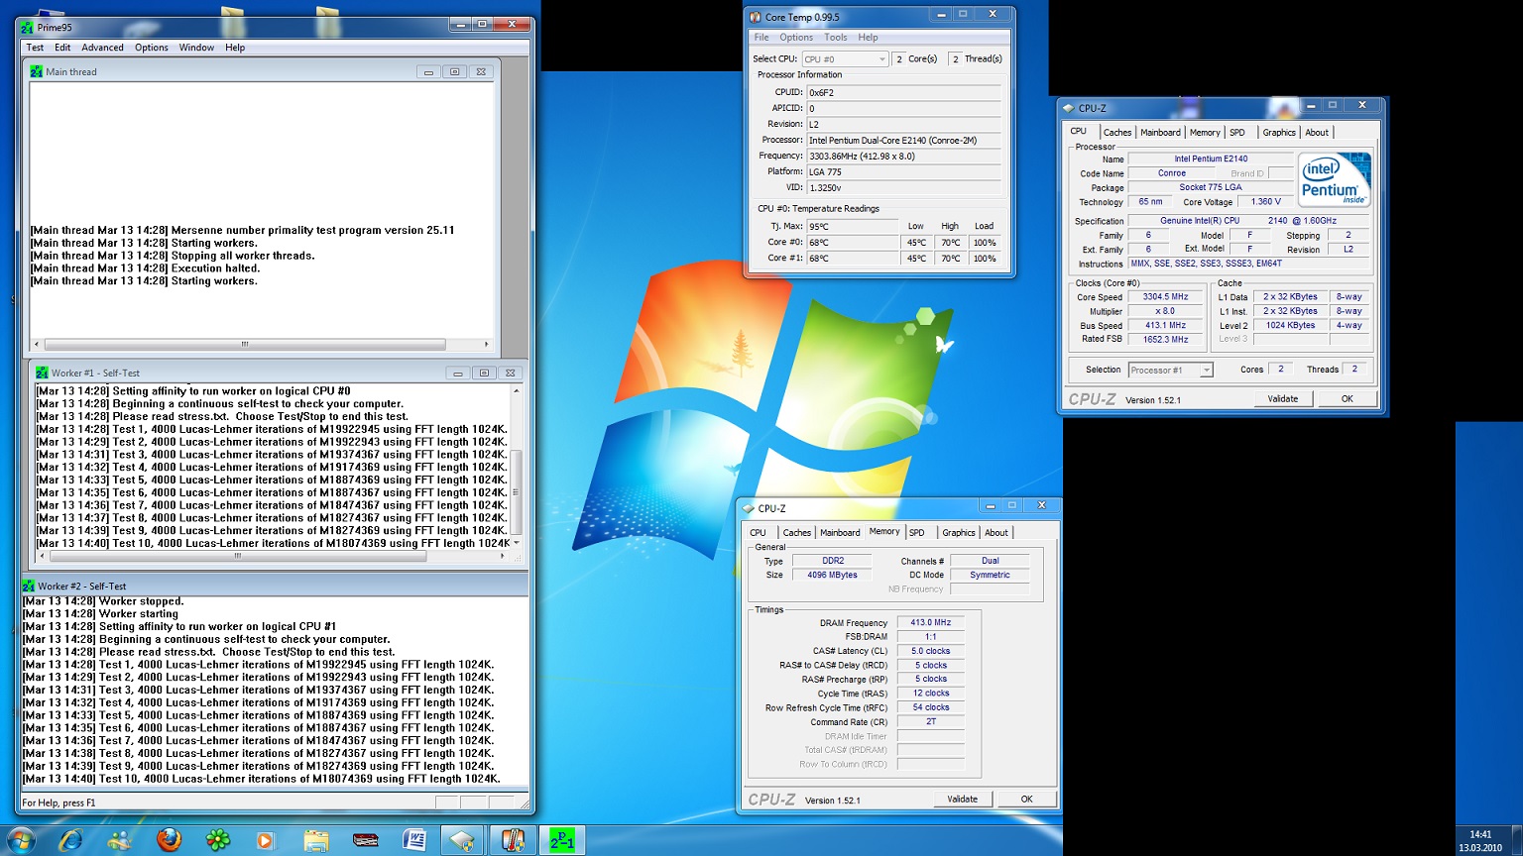Click the Intel Pentium inside logo
The width and height of the screenshot is (1523, 856).
click(x=1335, y=179)
